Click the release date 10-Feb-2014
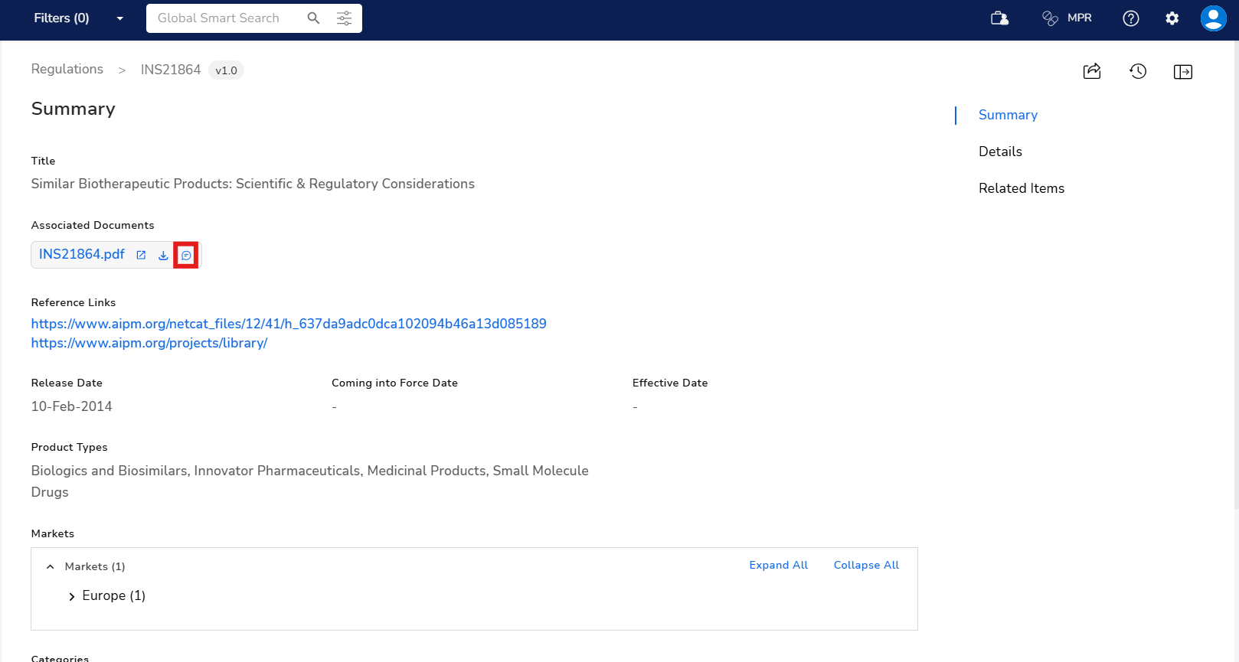 tap(71, 406)
